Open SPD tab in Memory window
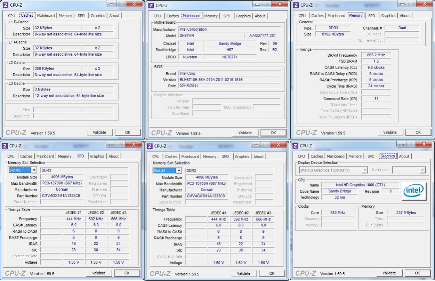 click(372, 16)
